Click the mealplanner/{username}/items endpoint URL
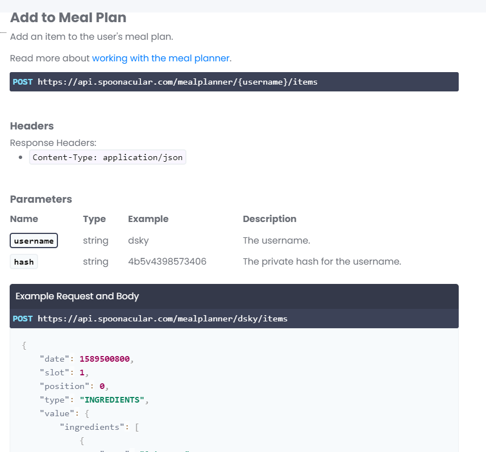Image resolution: width=486 pixels, height=452 pixels. point(177,82)
